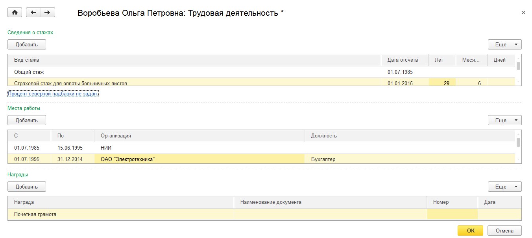The image size is (532, 238).
Task: Click the Home icon button
Action: [x=15, y=13]
